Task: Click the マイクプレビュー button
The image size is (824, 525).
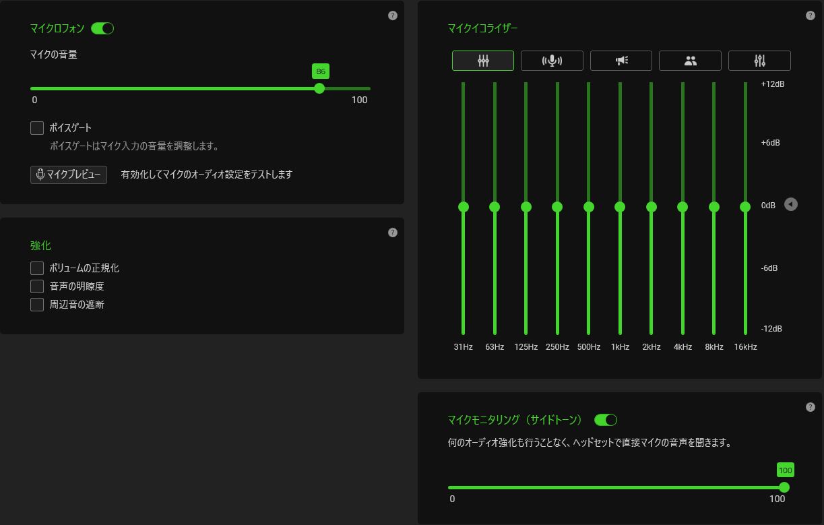Action: pyautogui.click(x=69, y=175)
